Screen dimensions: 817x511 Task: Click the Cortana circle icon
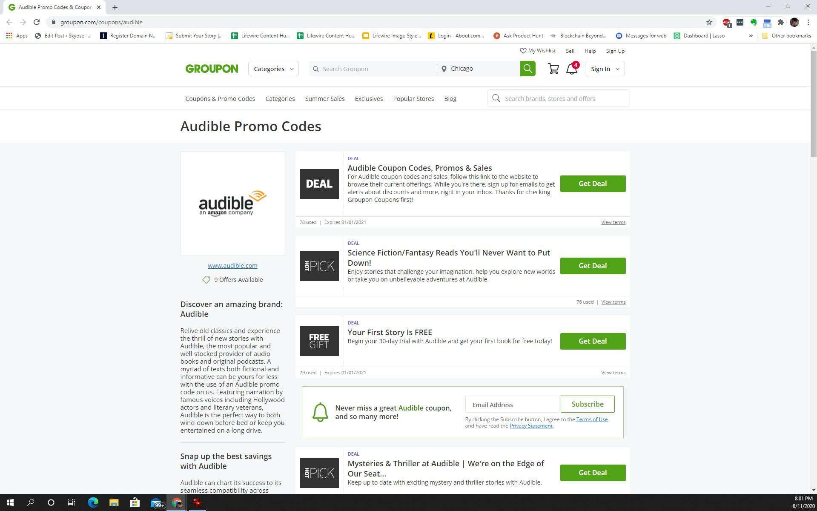coord(51,502)
